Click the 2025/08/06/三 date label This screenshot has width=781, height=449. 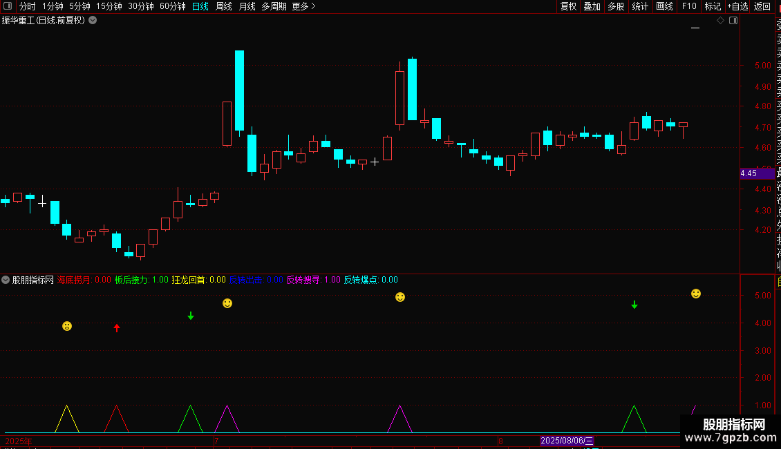567,441
